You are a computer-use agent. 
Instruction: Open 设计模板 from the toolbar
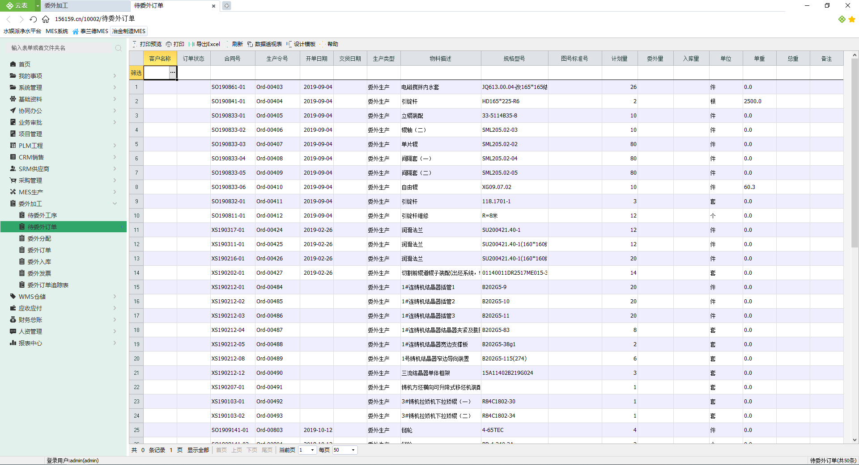pyautogui.click(x=301, y=44)
